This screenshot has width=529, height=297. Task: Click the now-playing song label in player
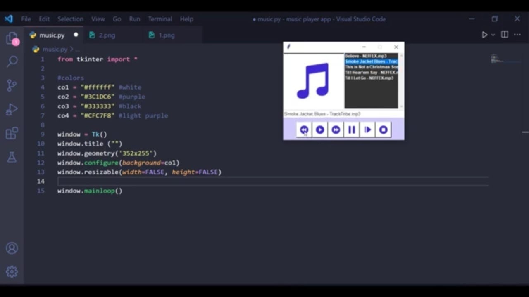pyautogui.click(x=322, y=114)
